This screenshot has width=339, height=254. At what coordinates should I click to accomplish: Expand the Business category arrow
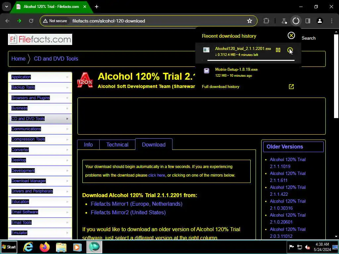tap(67, 108)
